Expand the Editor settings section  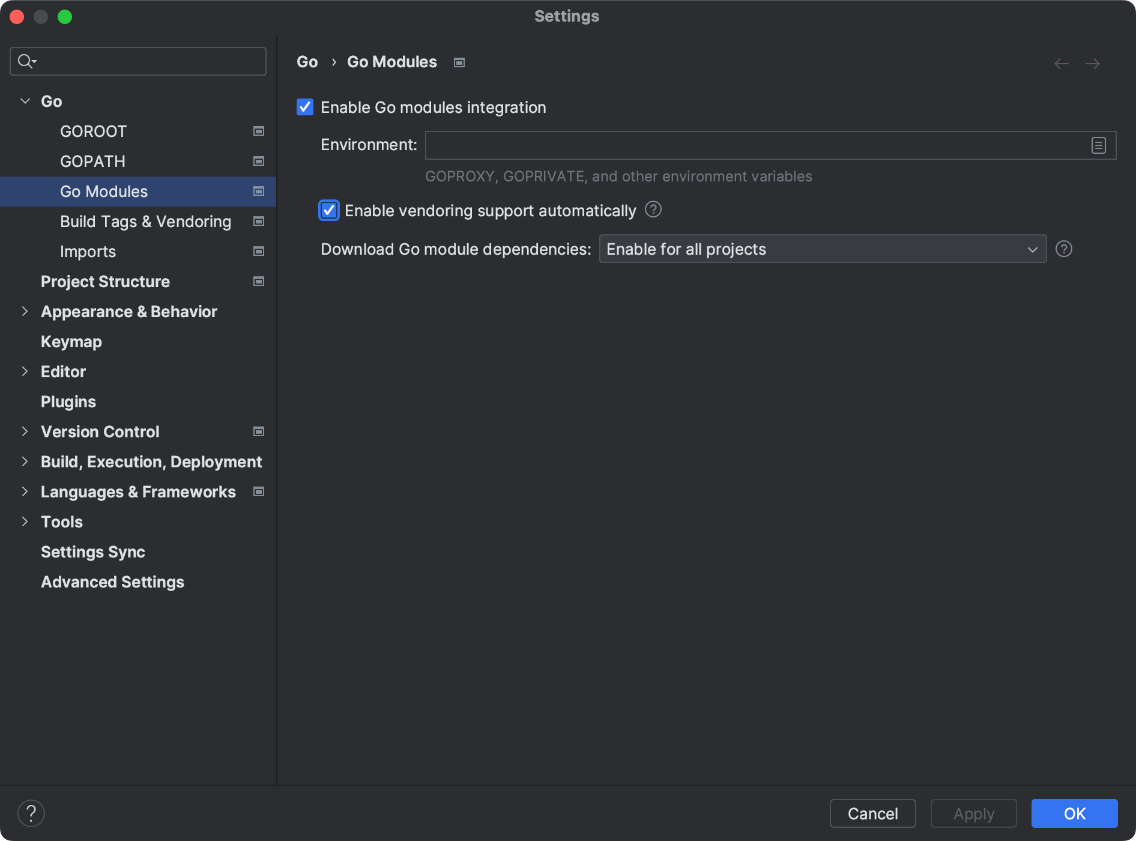tap(25, 371)
